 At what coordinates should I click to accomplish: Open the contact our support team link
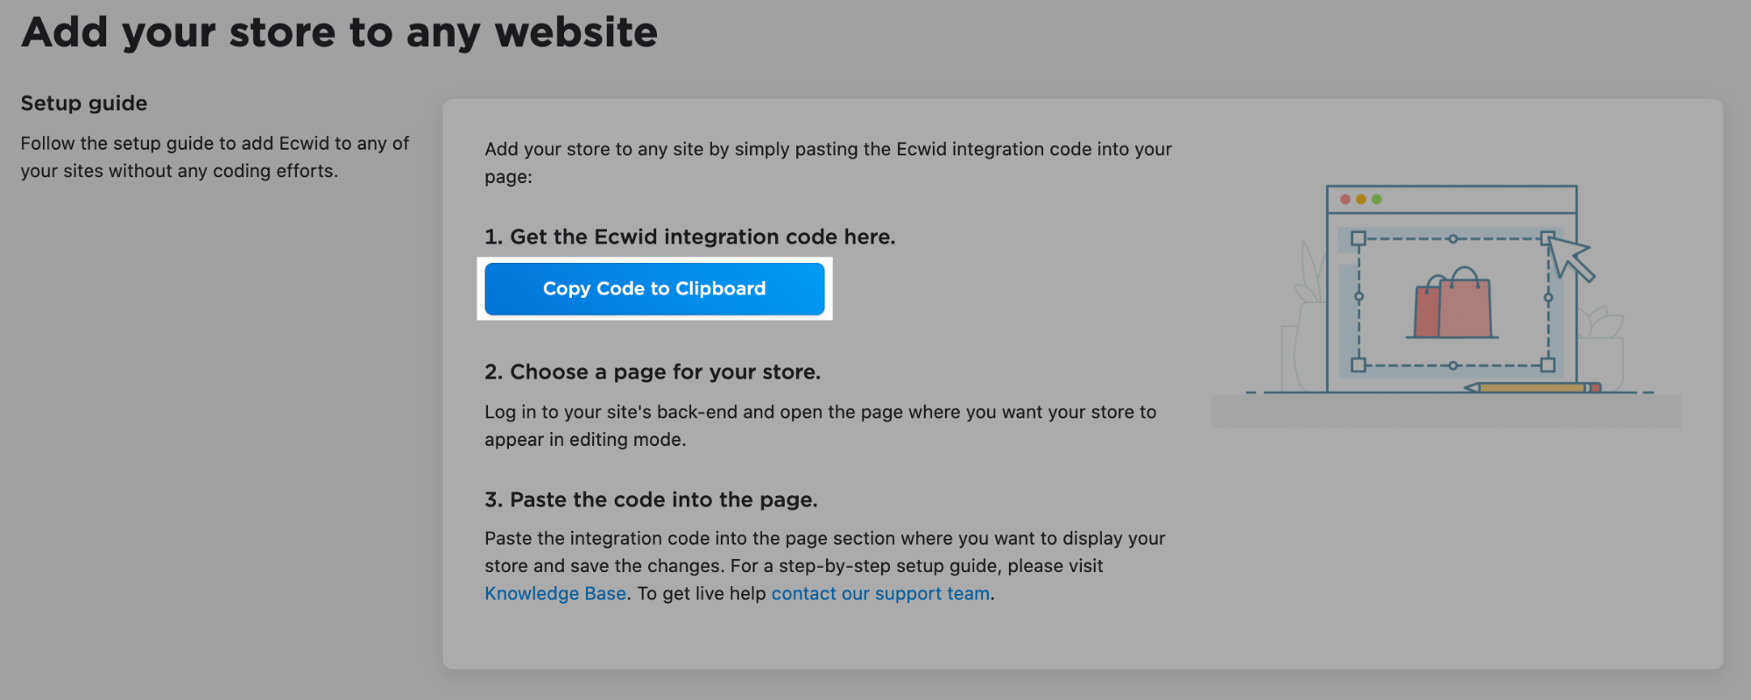[880, 594]
